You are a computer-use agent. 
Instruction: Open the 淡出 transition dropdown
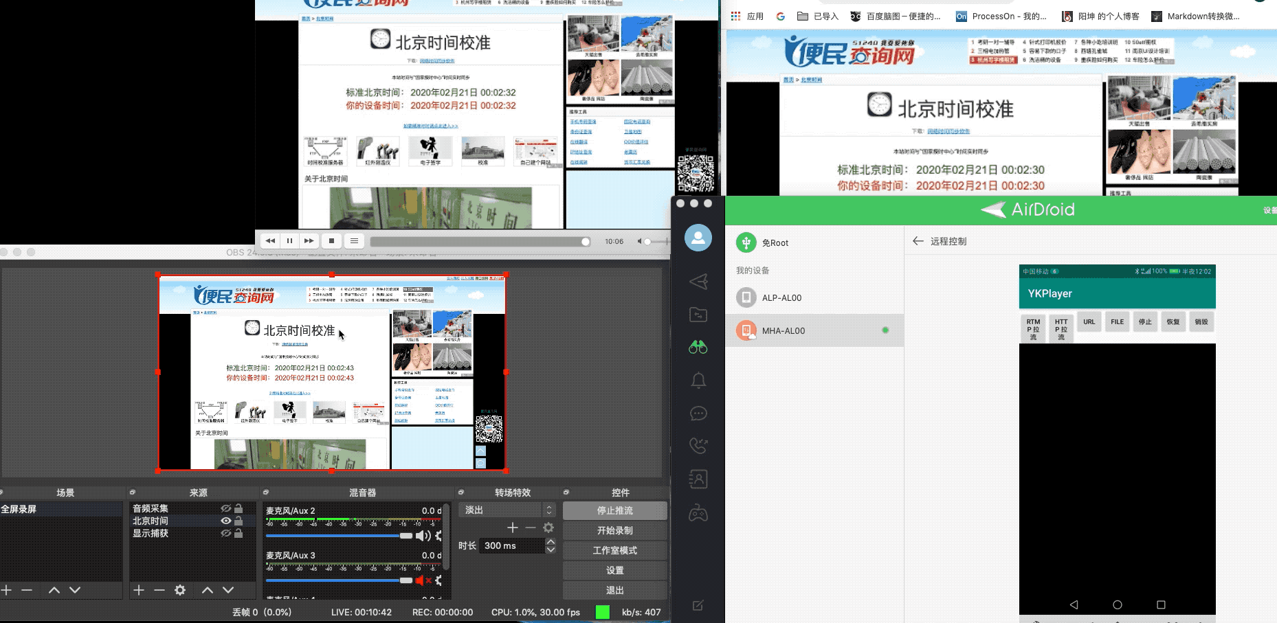tap(506, 510)
